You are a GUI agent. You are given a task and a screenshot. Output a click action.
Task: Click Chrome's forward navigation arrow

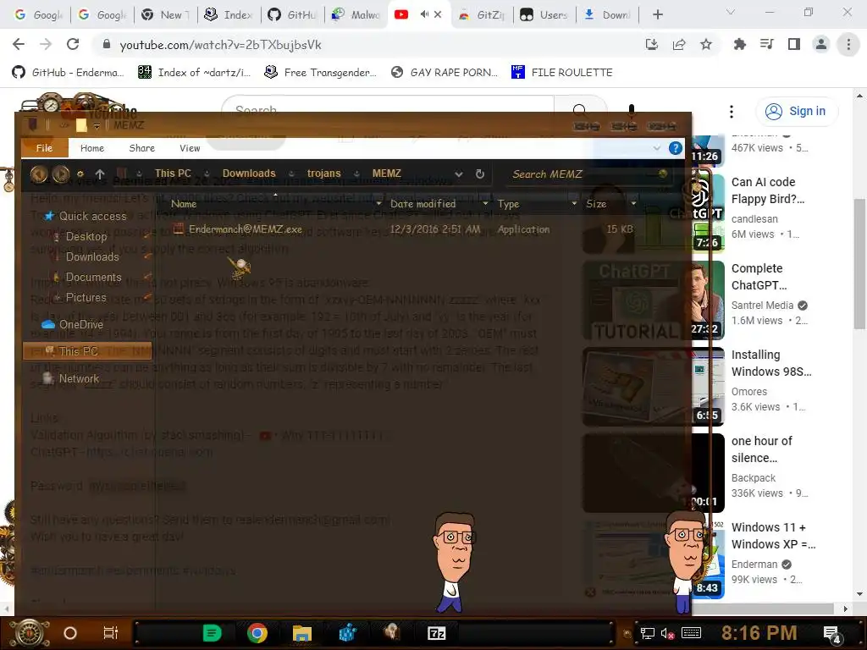click(46, 44)
